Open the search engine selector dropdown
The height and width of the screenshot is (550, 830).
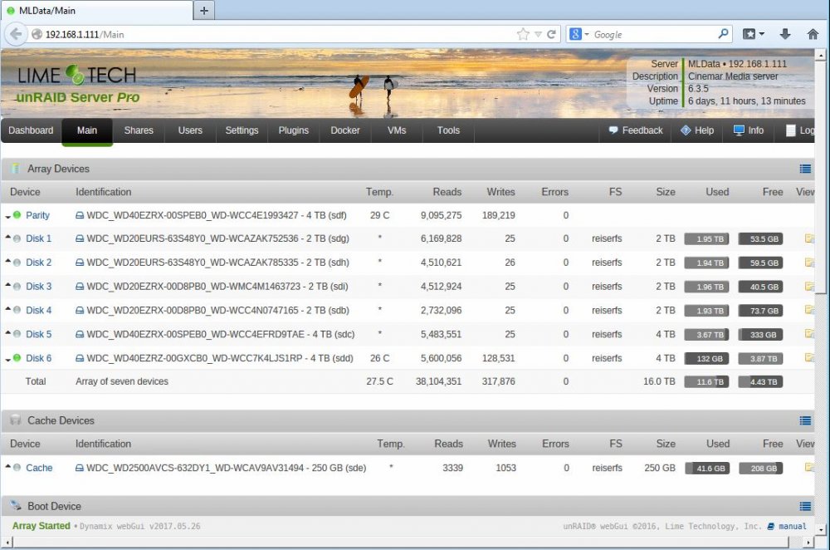579,34
